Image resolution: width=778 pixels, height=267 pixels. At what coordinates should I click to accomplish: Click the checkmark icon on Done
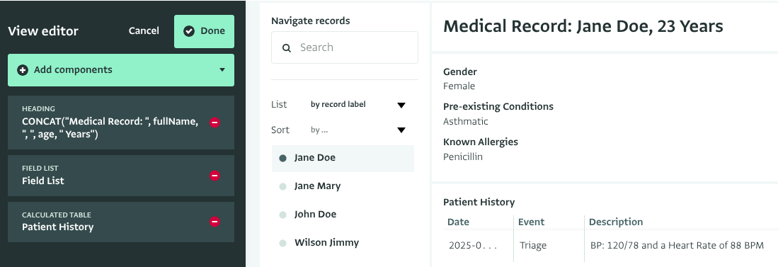click(188, 31)
